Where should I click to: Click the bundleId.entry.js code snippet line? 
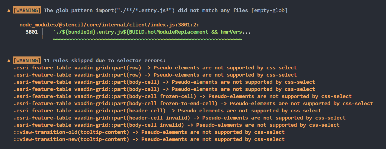click(152, 32)
